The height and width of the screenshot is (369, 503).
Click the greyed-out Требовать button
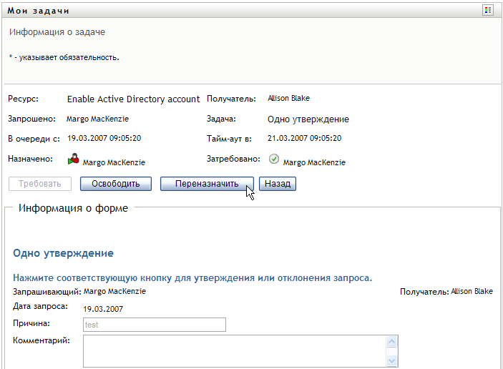click(40, 184)
